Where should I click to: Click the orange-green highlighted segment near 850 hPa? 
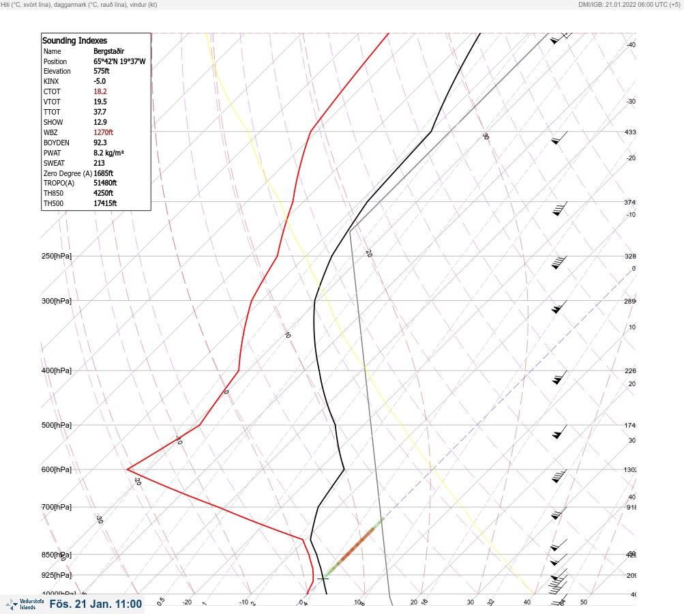tap(354, 546)
